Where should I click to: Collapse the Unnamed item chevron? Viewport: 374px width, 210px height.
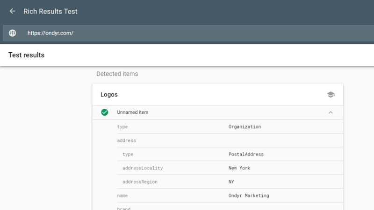click(x=331, y=112)
